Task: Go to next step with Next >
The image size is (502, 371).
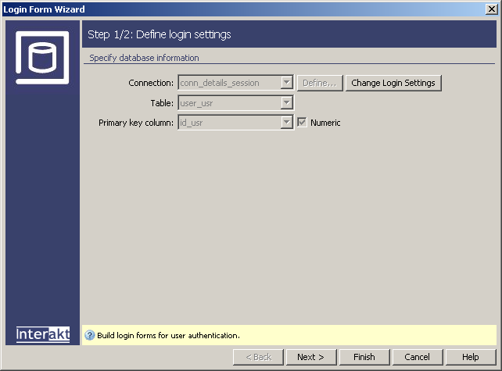Action: click(x=310, y=357)
